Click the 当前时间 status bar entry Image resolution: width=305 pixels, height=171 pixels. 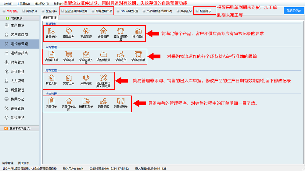pos(109,169)
